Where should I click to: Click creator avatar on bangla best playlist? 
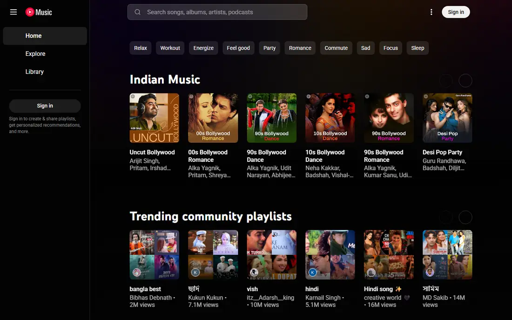137,272
